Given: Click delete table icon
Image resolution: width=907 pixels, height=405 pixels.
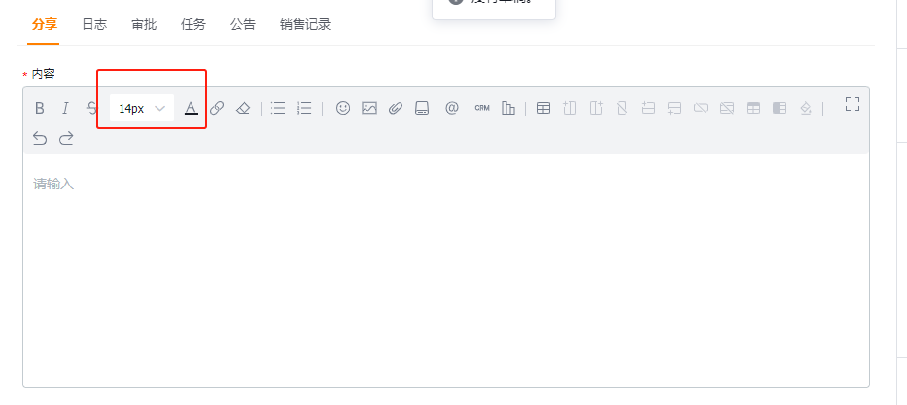Looking at the screenshot, I should [727, 108].
